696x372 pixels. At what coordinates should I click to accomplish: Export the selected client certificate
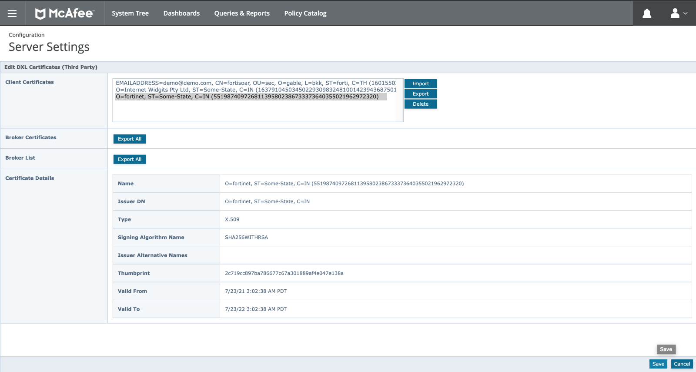point(420,94)
